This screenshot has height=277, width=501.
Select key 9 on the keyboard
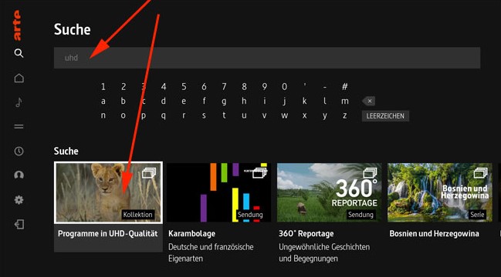264,87
